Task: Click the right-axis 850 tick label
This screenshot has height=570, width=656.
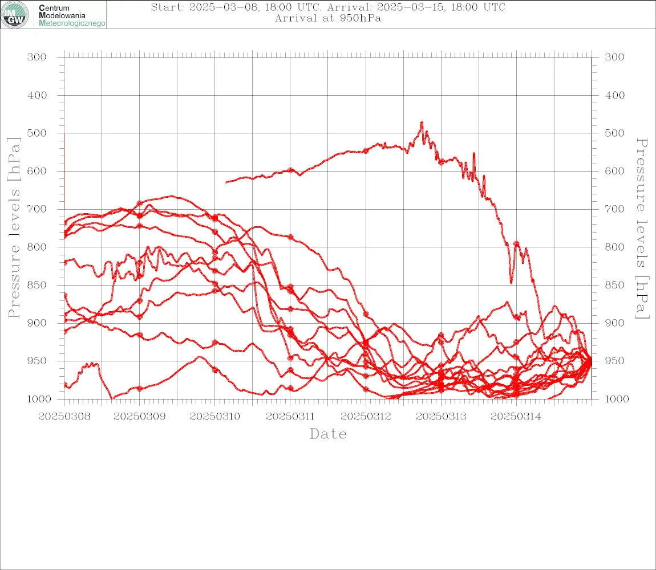Action: click(614, 285)
